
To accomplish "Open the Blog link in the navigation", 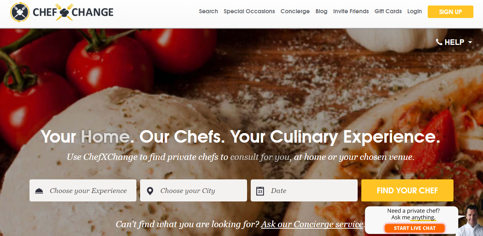I will tap(322, 11).
